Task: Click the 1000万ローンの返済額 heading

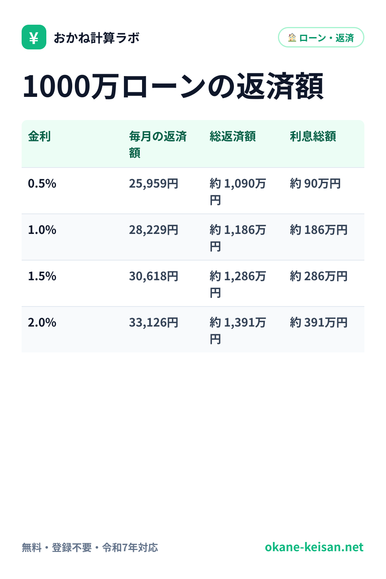Action: pyautogui.click(x=173, y=86)
